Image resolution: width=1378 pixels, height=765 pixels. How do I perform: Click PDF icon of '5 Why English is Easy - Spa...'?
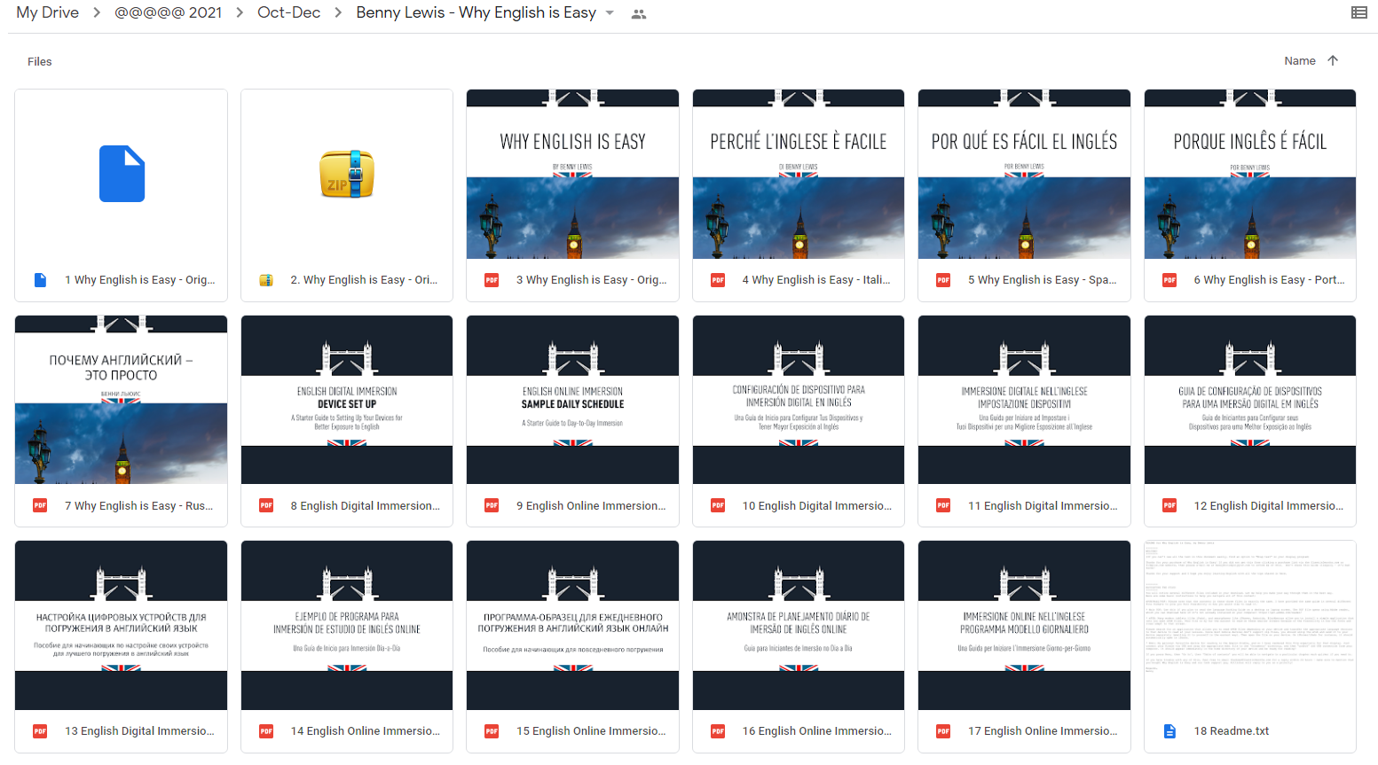point(943,280)
